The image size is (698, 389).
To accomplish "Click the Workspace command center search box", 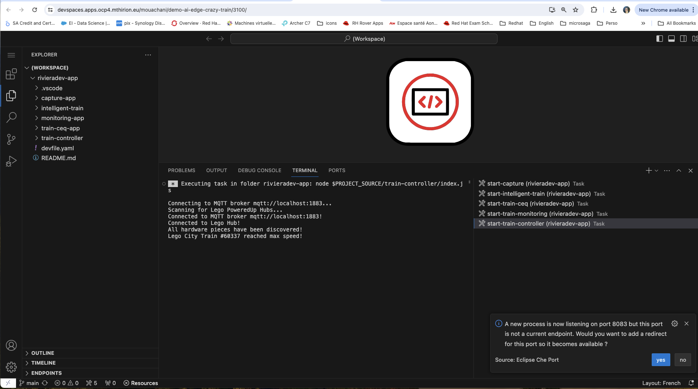I will point(364,39).
